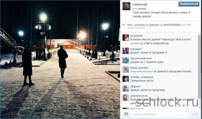Open rudnevdj profile avatar thumbnail
Viewport: 202px width, 119px height.
click(x=126, y=6)
